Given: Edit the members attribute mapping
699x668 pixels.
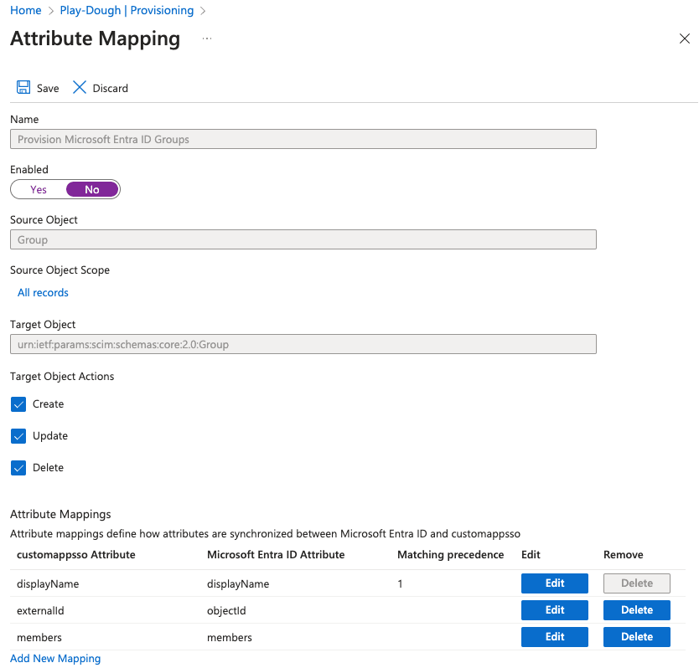Looking at the screenshot, I should click(554, 636).
